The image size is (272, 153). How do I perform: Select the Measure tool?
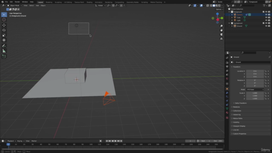click(x=4, y=51)
